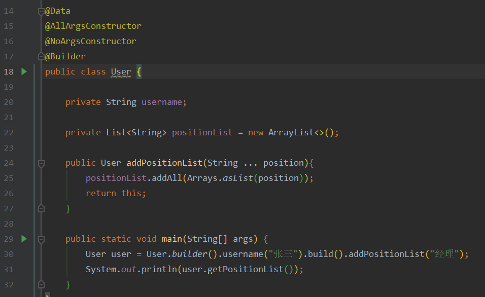This screenshot has height=297, width=485.
Task: Click the @Data annotation
Action: point(58,11)
